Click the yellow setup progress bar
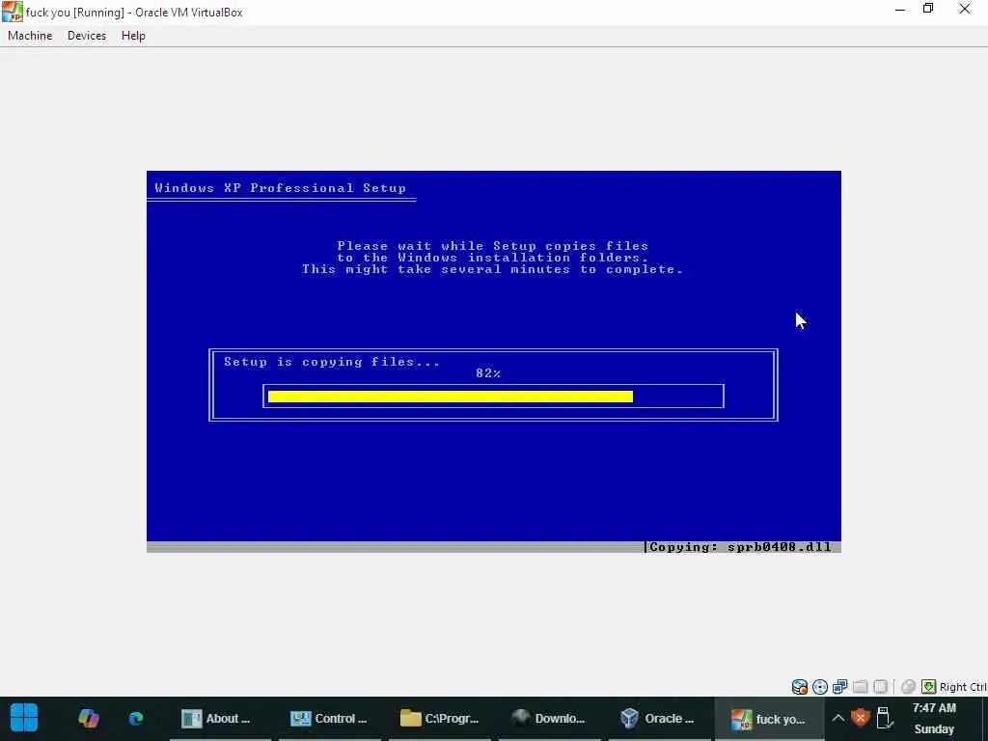 pyautogui.click(x=451, y=397)
